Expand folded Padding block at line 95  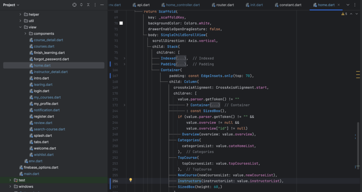pos(124,64)
